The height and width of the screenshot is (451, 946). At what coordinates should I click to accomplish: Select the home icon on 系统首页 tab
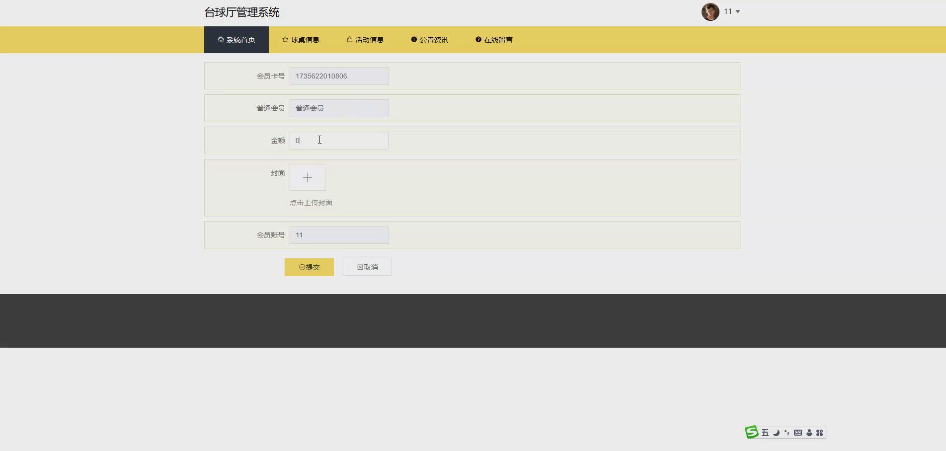pyautogui.click(x=221, y=39)
